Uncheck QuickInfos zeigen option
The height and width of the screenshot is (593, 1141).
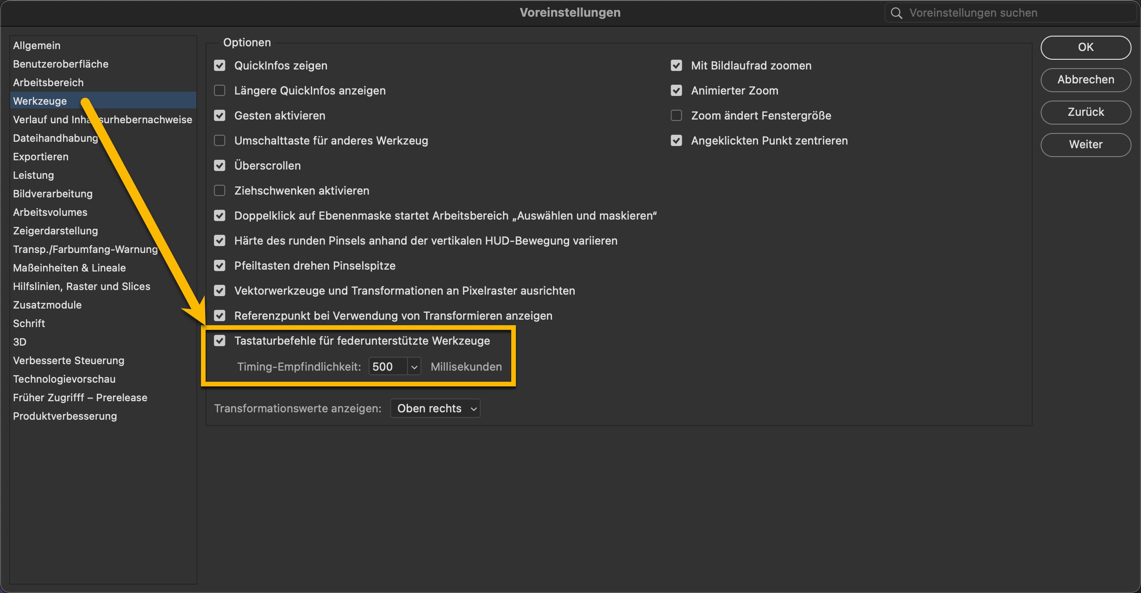coord(219,65)
